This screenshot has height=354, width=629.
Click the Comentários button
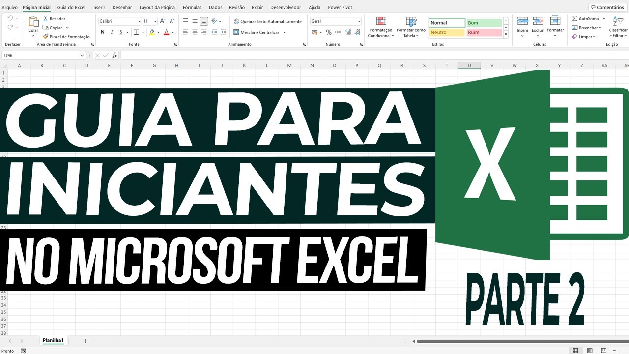click(607, 7)
